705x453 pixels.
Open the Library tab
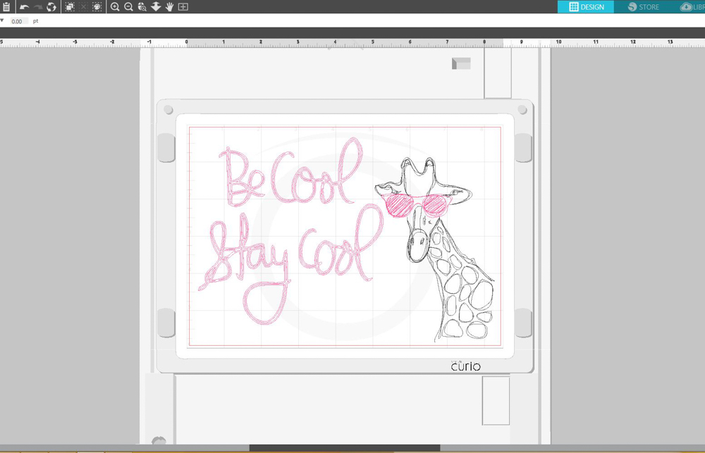(x=691, y=7)
